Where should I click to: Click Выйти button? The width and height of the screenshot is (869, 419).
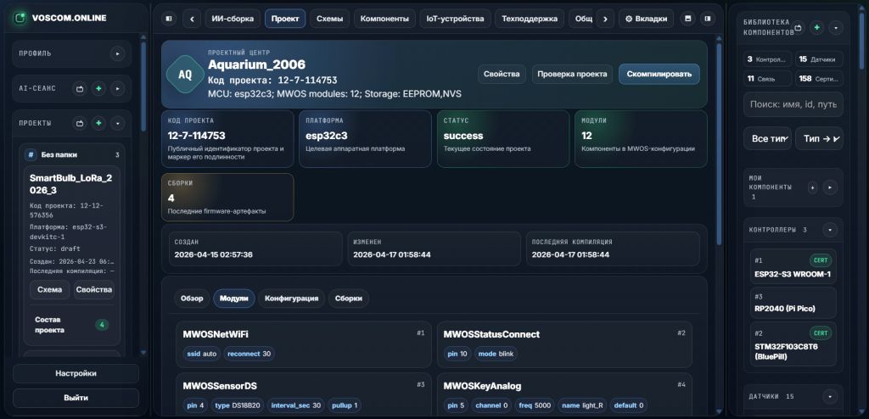tap(76, 398)
